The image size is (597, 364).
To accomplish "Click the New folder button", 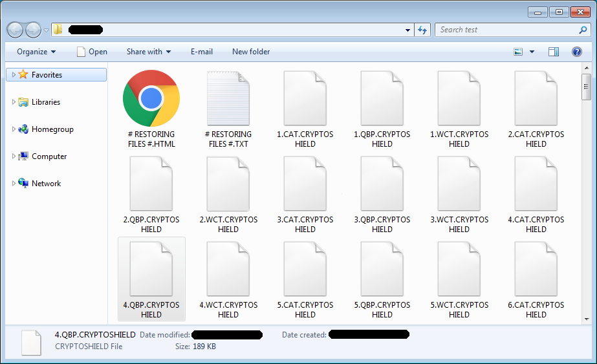I will (251, 52).
